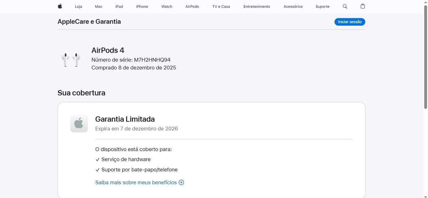Open the shopping bag icon
Viewport: 428px width, 198px height.
362,6
